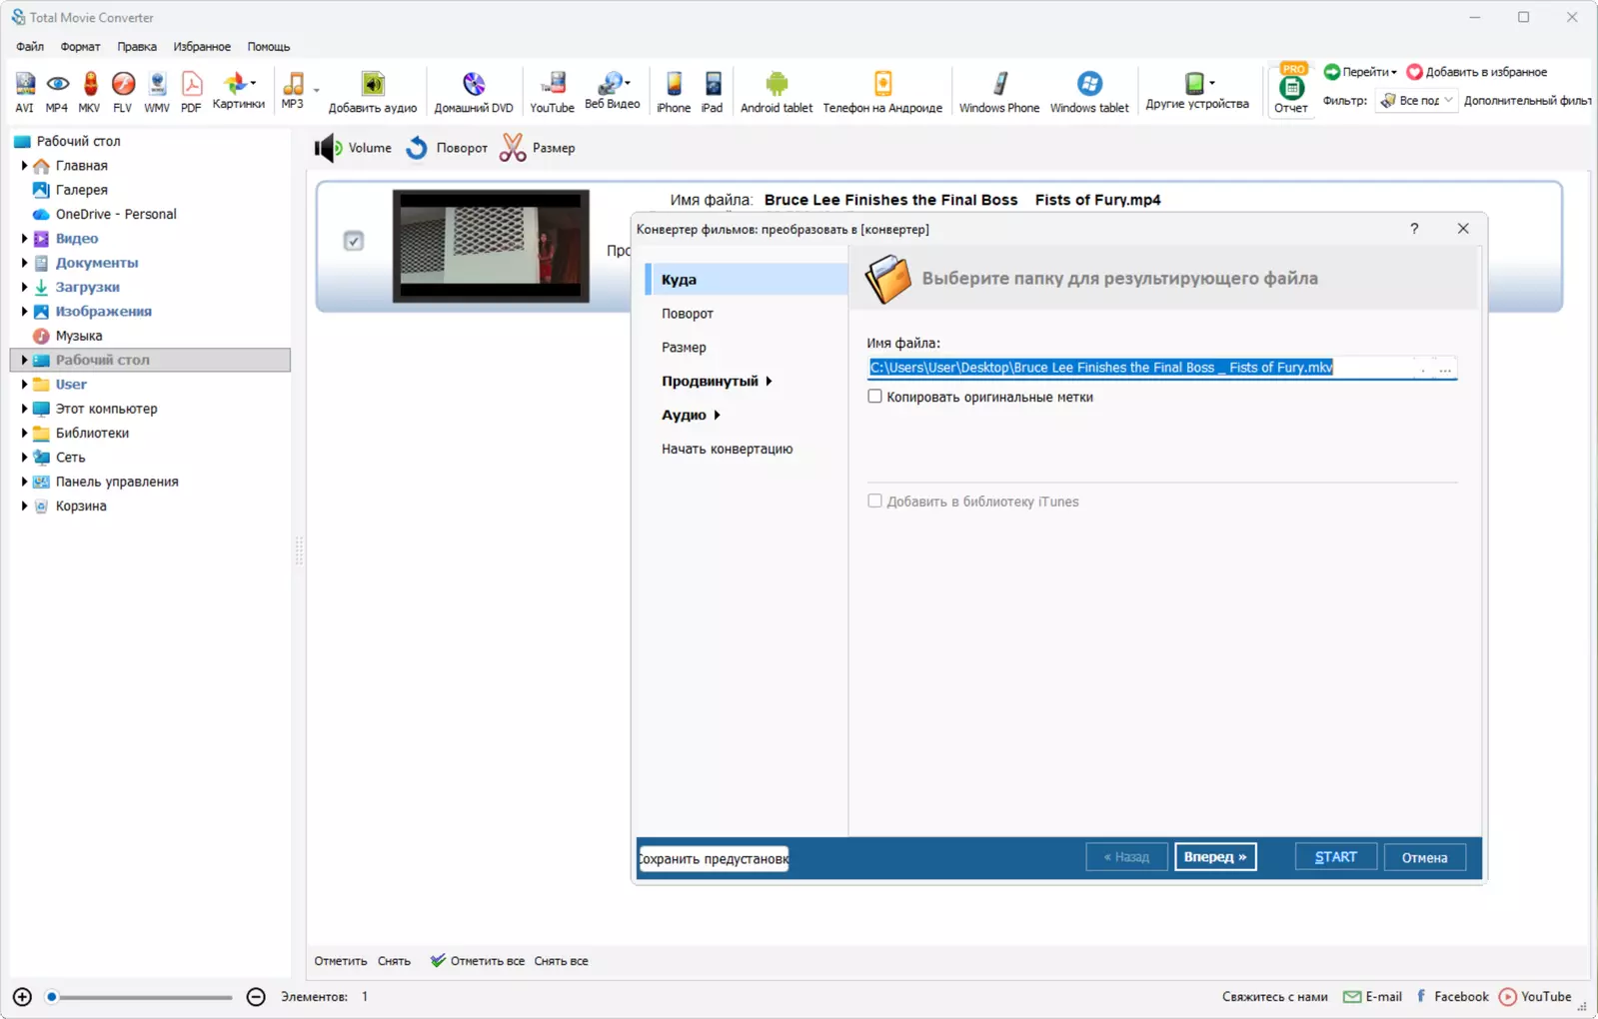Adjust the thumbnail zoom slider
The height and width of the screenshot is (1019, 1598).
(x=140, y=997)
